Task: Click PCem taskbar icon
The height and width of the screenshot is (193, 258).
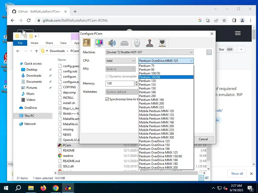Action: pyautogui.click(x=68, y=188)
